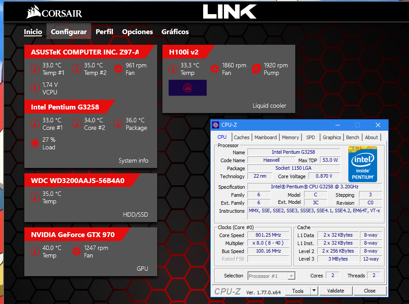Click the Level 3 cache value 3 MBytes
Screen dimensions: 409x304
coord(338,259)
